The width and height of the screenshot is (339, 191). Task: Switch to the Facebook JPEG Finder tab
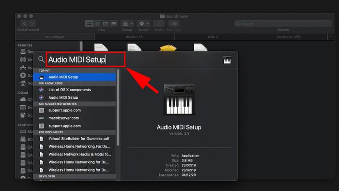[x=289, y=37]
